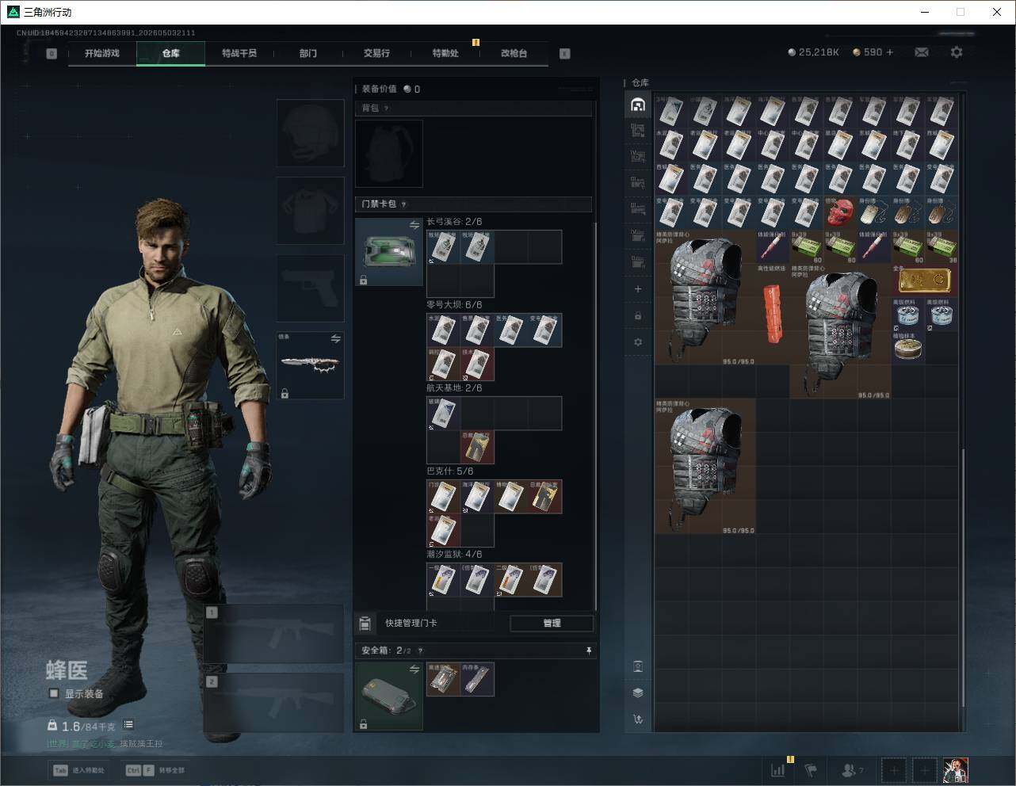Click the Ctrl F 转移全部 button
The width and height of the screenshot is (1016, 786).
pyautogui.click(x=155, y=770)
